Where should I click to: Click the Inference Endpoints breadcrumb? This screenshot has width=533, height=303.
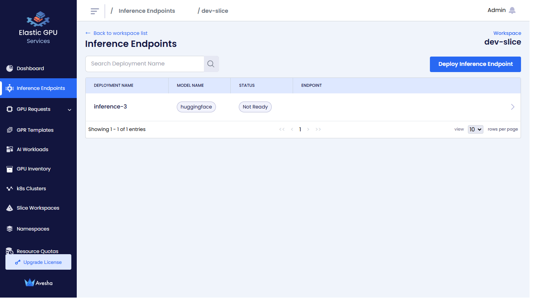(147, 11)
